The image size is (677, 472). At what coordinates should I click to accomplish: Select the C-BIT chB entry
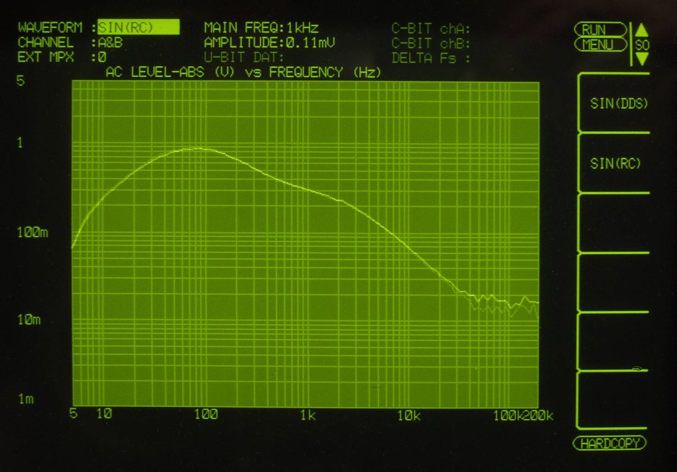[x=430, y=44]
